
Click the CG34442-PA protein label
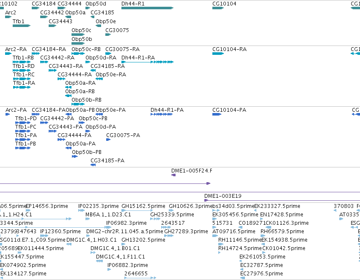click(57, 118)
